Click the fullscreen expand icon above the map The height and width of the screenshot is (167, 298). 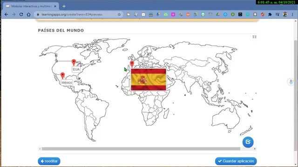[x=254, y=37]
